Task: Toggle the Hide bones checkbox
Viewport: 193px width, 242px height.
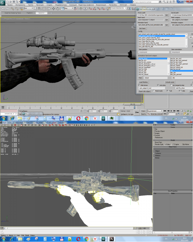Action: pyautogui.click(x=139, y=85)
